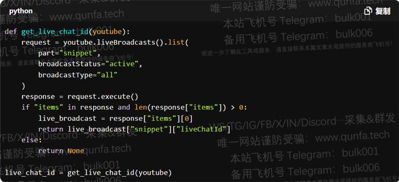Click the youtube parameter in function definition

click(x=107, y=32)
